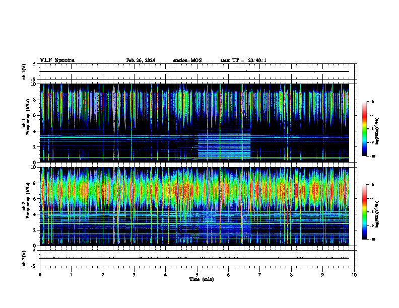Click the 'start UT = 23:40: 1' text
The height and width of the screenshot is (308, 399).
(243, 60)
